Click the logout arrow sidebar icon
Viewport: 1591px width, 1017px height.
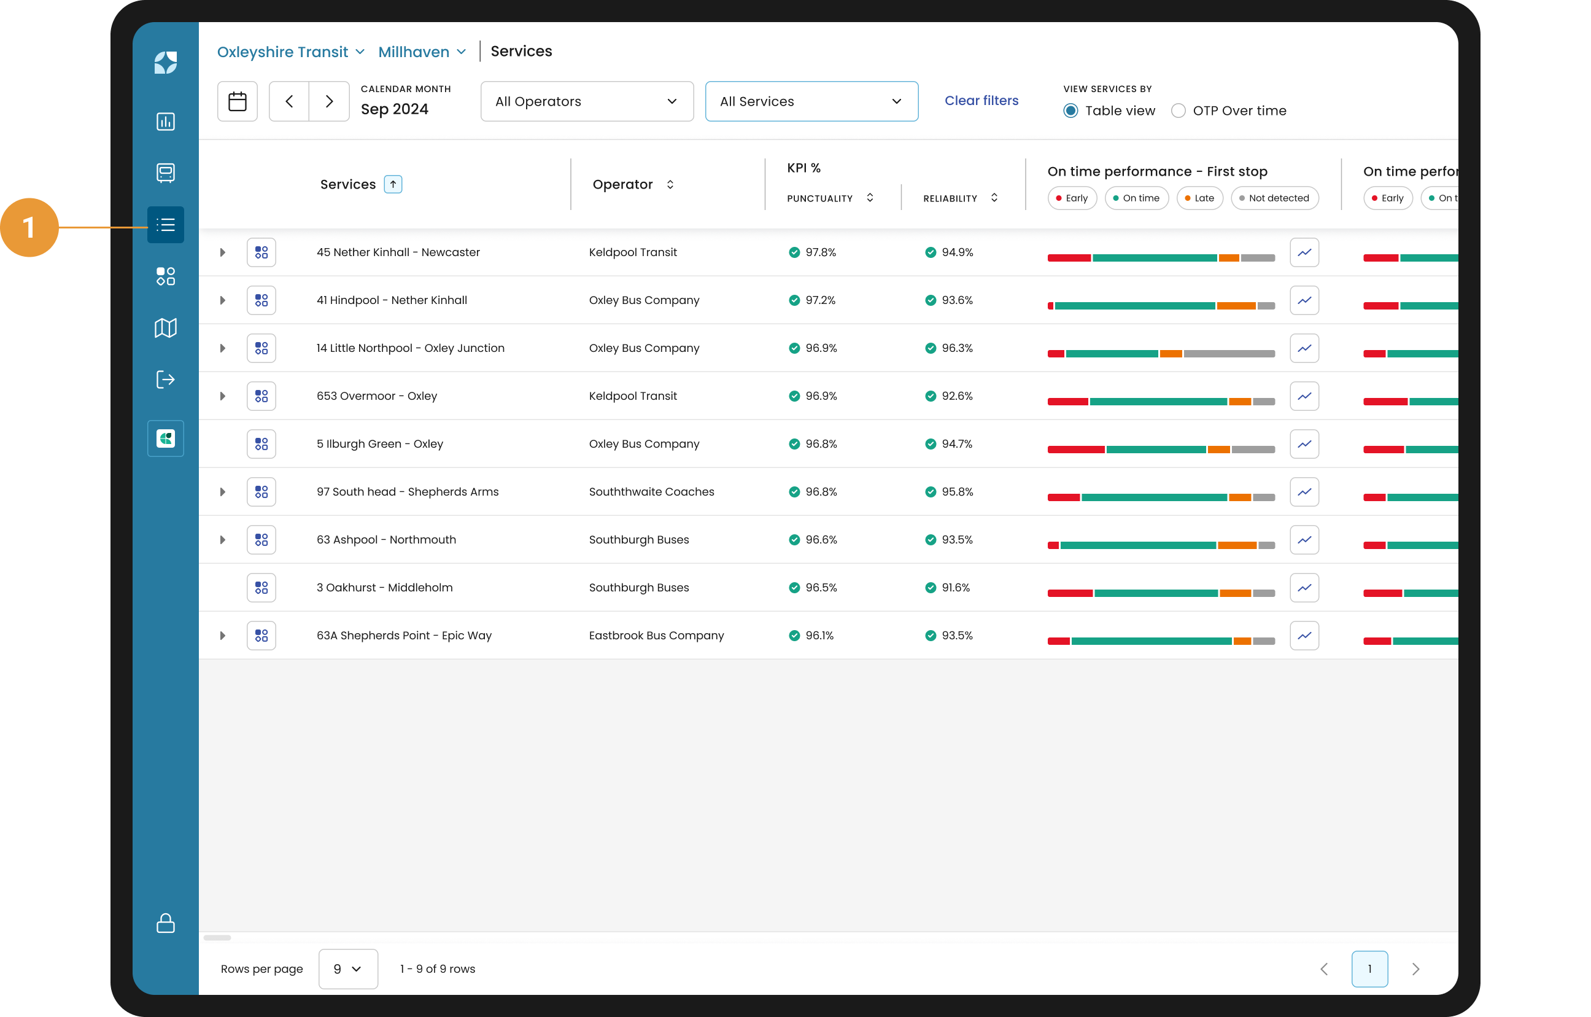pos(165,380)
